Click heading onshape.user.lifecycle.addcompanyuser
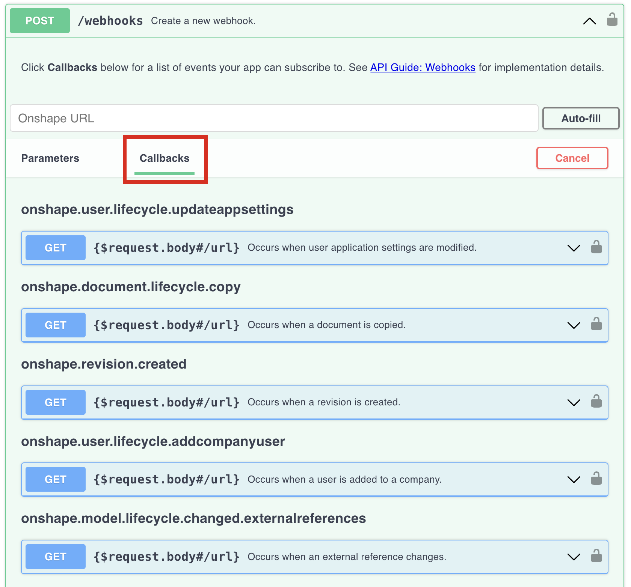This screenshot has height=587, width=631. point(153,441)
